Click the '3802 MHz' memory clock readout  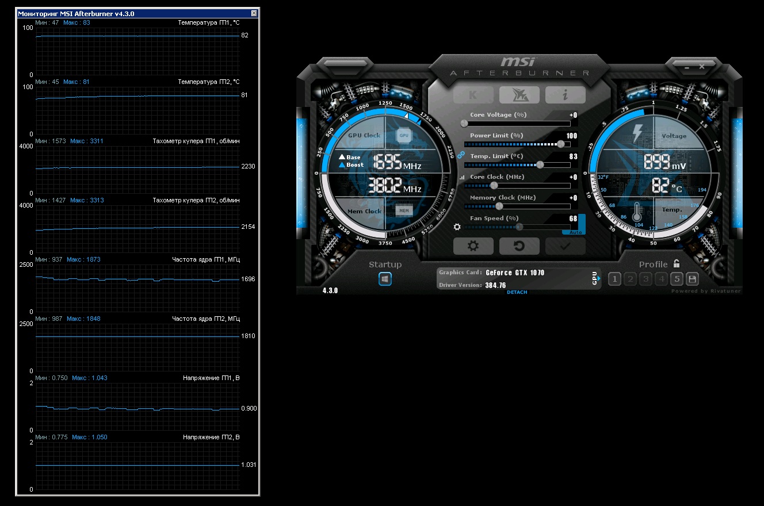pos(395,185)
